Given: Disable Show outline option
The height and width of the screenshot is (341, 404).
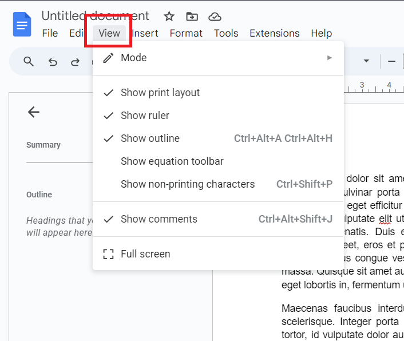Looking at the screenshot, I should coord(150,138).
